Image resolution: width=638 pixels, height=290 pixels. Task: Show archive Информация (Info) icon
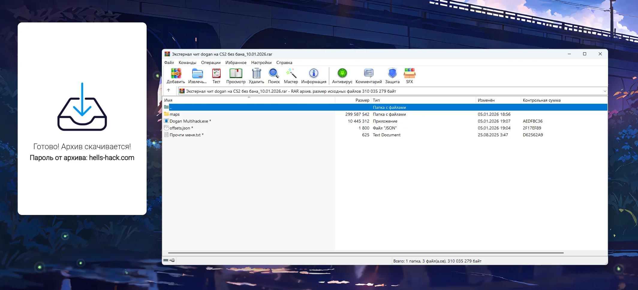314,74
